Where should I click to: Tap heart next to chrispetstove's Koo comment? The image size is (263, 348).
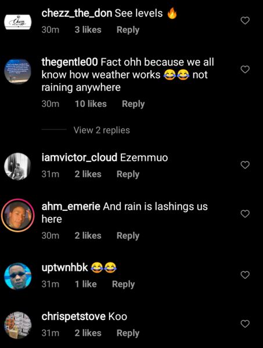pos(245,324)
